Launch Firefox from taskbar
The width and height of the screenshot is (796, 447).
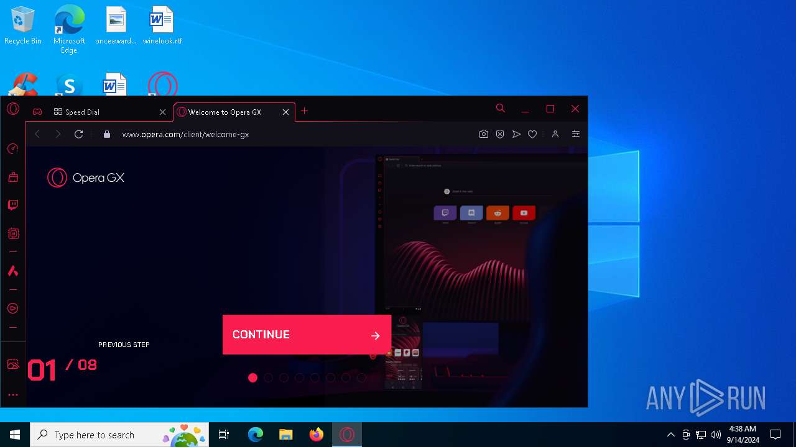coord(316,435)
